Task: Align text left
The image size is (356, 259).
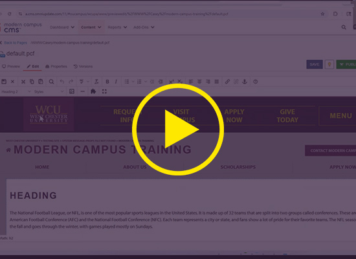Action: [191, 82]
